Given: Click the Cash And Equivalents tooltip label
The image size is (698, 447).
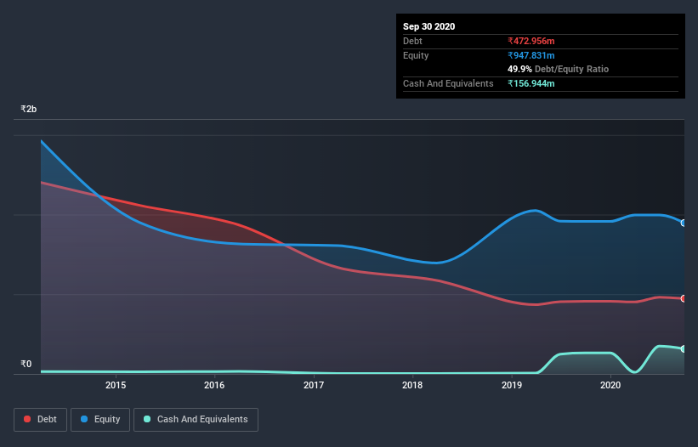Looking at the screenshot, I should pos(448,83).
